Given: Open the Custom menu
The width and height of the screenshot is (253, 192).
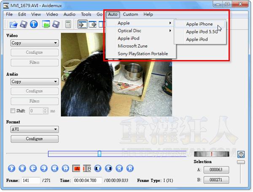Looking at the screenshot, I should click(x=130, y=14).
